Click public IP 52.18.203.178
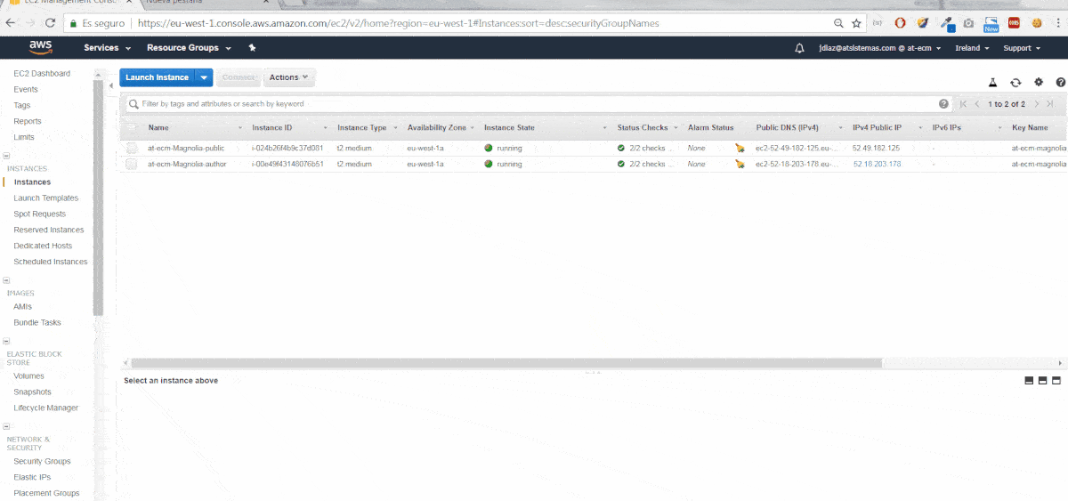The image size is (1068, 501). pyautogui.click(x=877, y=165)
